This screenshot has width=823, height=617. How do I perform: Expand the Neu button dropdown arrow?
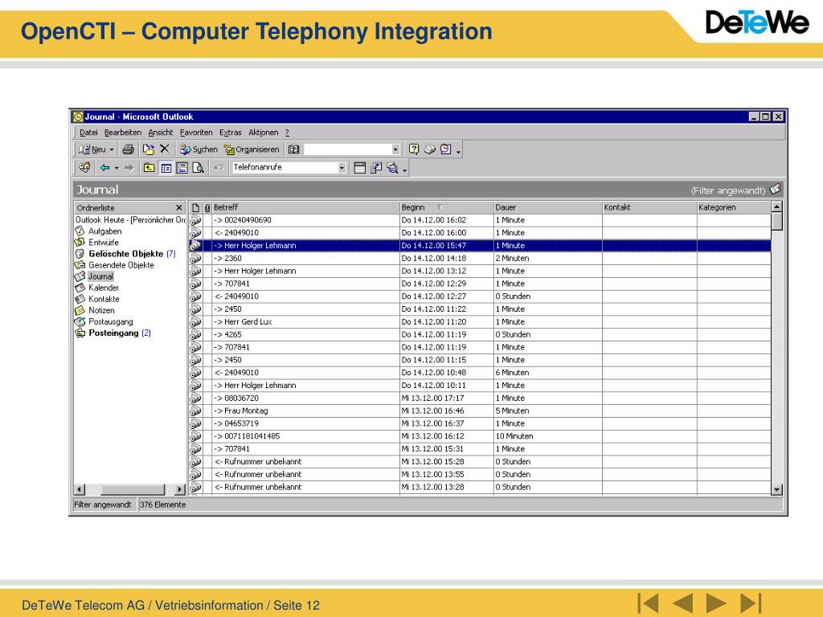(x=112, y=149)
